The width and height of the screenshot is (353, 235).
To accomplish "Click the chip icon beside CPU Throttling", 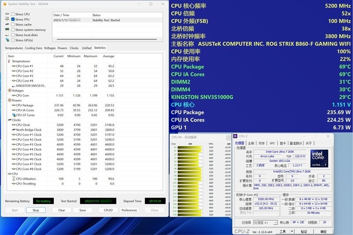I will click(14, 184).
